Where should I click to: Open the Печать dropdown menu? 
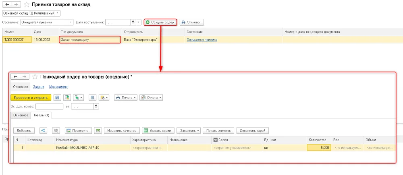[x=126, y=97]
